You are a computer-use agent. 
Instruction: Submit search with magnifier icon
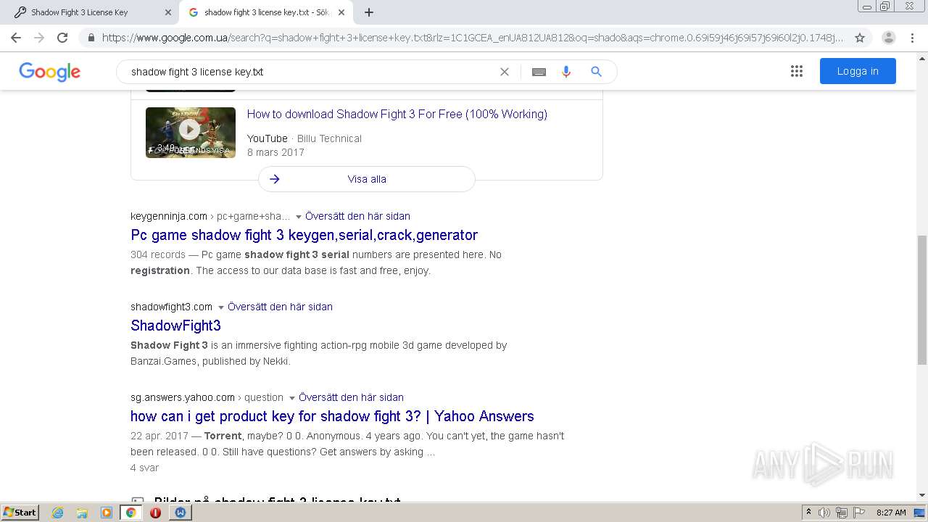[596, 72]
